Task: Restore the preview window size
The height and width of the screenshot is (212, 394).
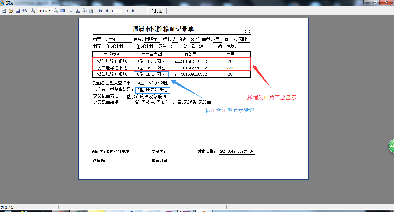Action: (x=375, y=2)
